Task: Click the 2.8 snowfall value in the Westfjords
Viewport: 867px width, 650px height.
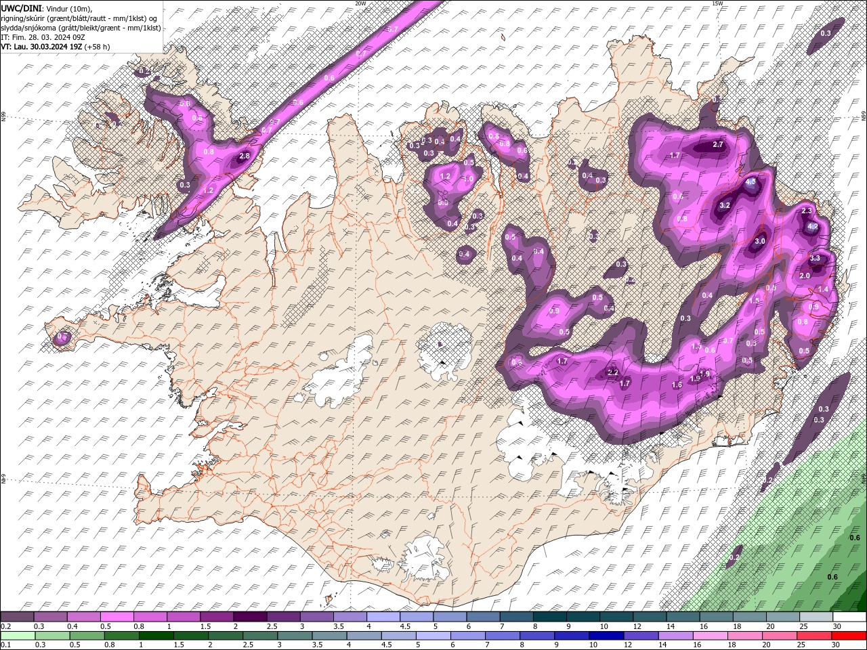Action: point(245,156)
